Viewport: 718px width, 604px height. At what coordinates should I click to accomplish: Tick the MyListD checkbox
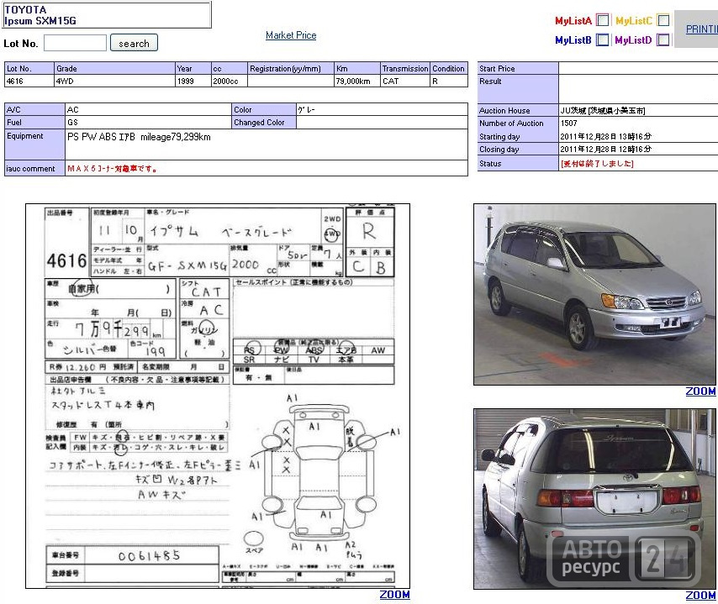pyautogui.click(x=663, y=39)
